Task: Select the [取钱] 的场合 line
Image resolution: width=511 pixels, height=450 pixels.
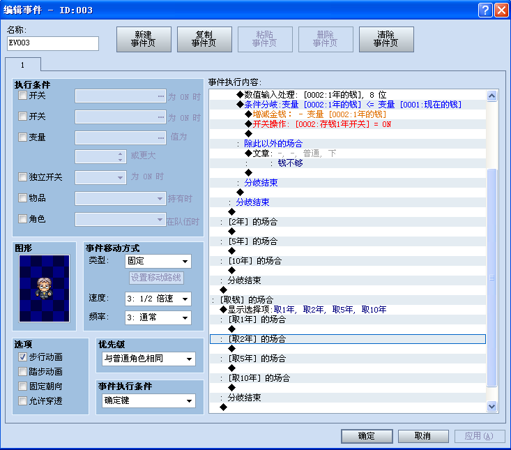Action: [348, 300]
